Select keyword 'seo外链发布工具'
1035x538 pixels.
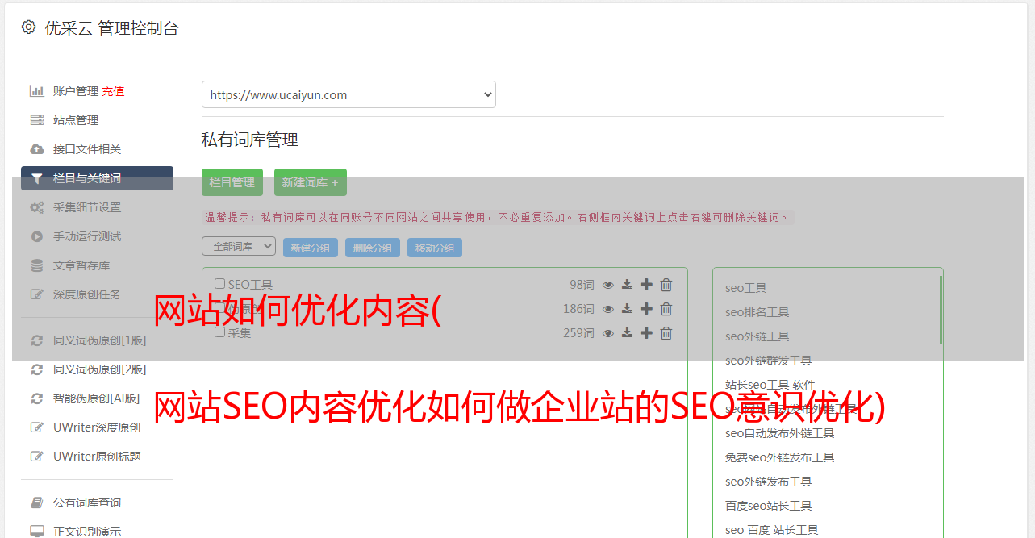coord(769,482)
